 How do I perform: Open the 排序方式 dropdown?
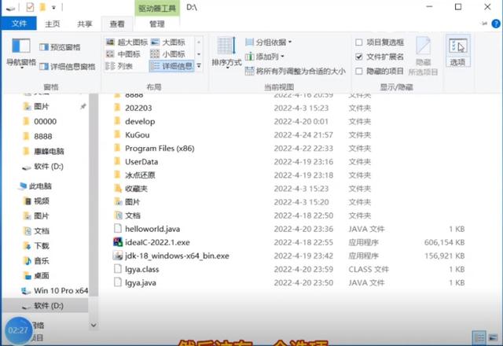pyautogui.click(x=226, y=52)
